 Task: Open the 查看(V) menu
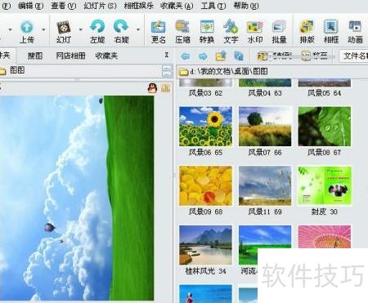point(64,6)
